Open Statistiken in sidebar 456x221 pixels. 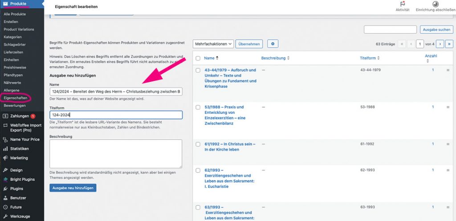pos(19,149)
